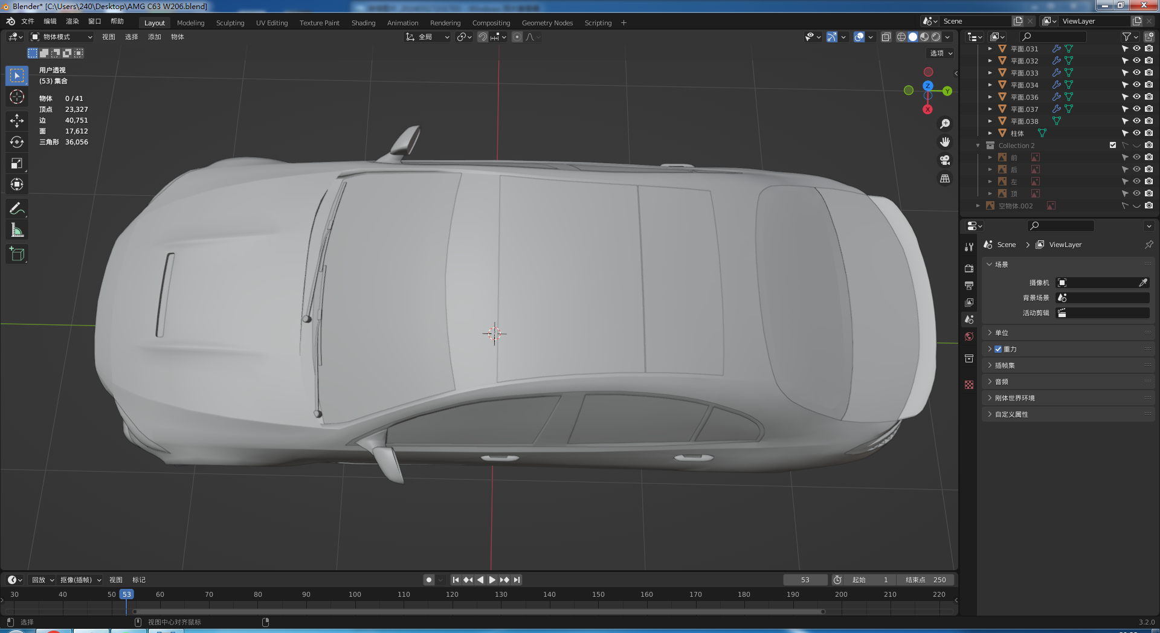Viewport: 1160px width, 633px height.
Task: Switch to the Sculpting workspace tab
Action: (230, 23)
